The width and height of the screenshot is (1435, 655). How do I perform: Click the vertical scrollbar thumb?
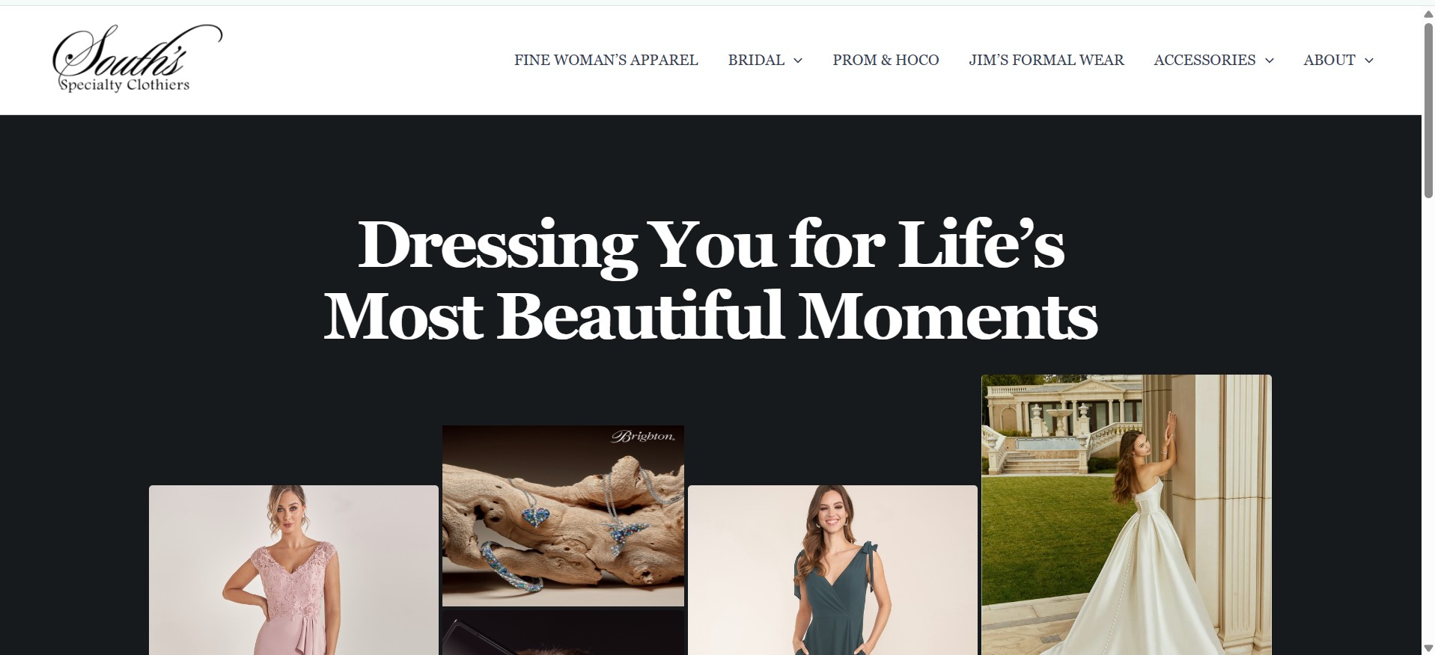coord(1428,110)
